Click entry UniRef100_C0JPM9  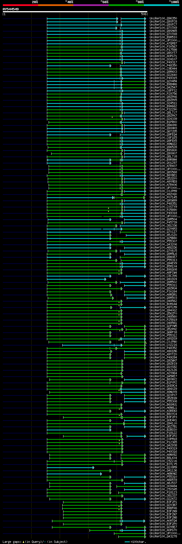pyautogui.click(x=163, y=191)
